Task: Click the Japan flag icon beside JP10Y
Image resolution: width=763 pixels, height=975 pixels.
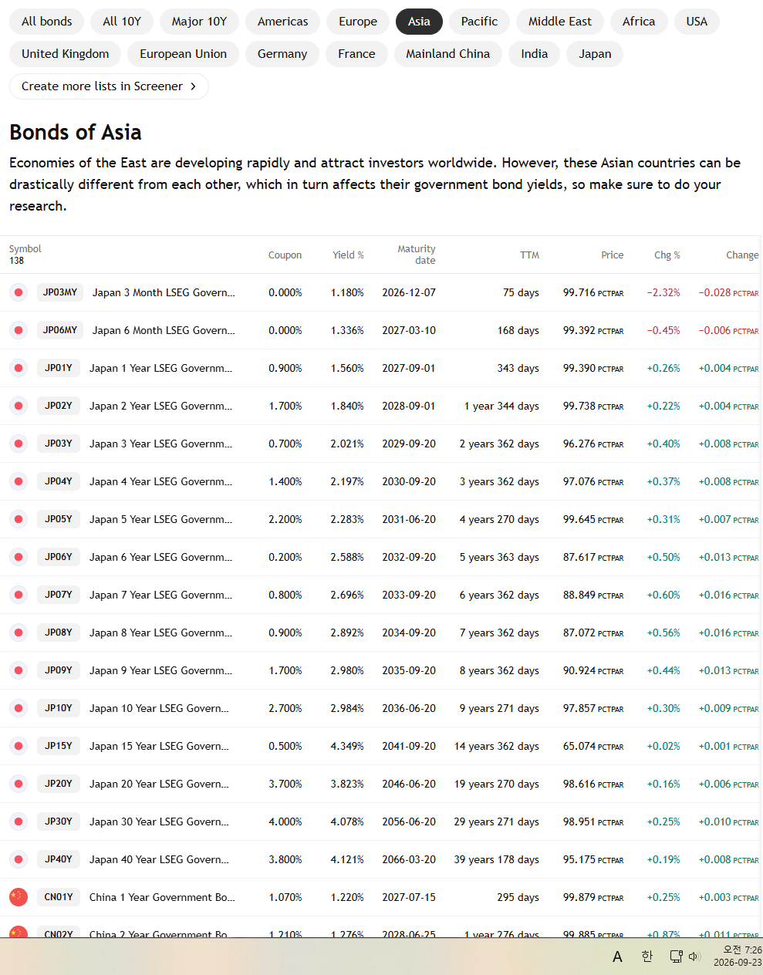Action: tap(19, 708)
